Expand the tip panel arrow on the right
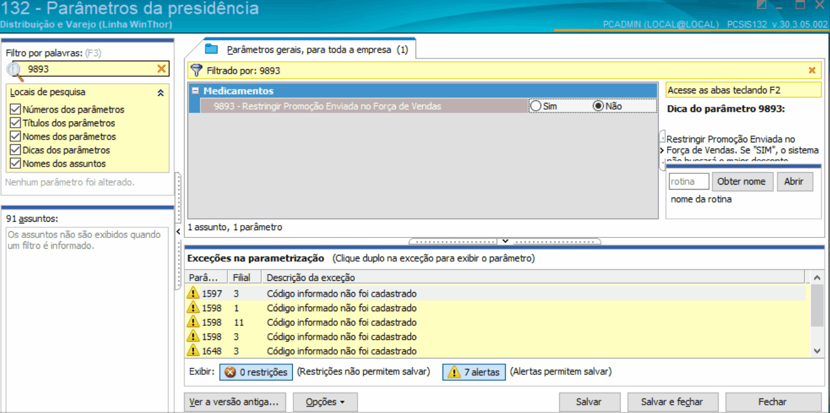The width and height of the screenshot is (830, 413). click(662, 151)
